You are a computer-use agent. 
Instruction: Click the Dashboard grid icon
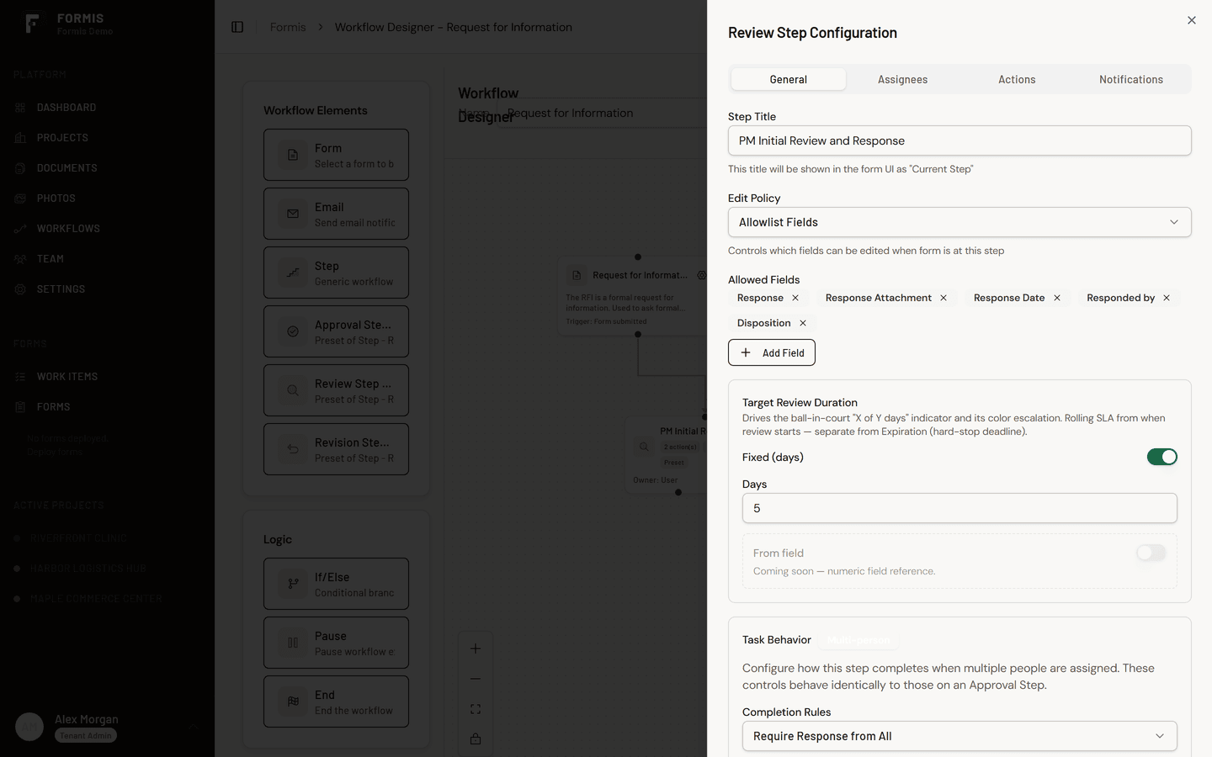(20, 108)
